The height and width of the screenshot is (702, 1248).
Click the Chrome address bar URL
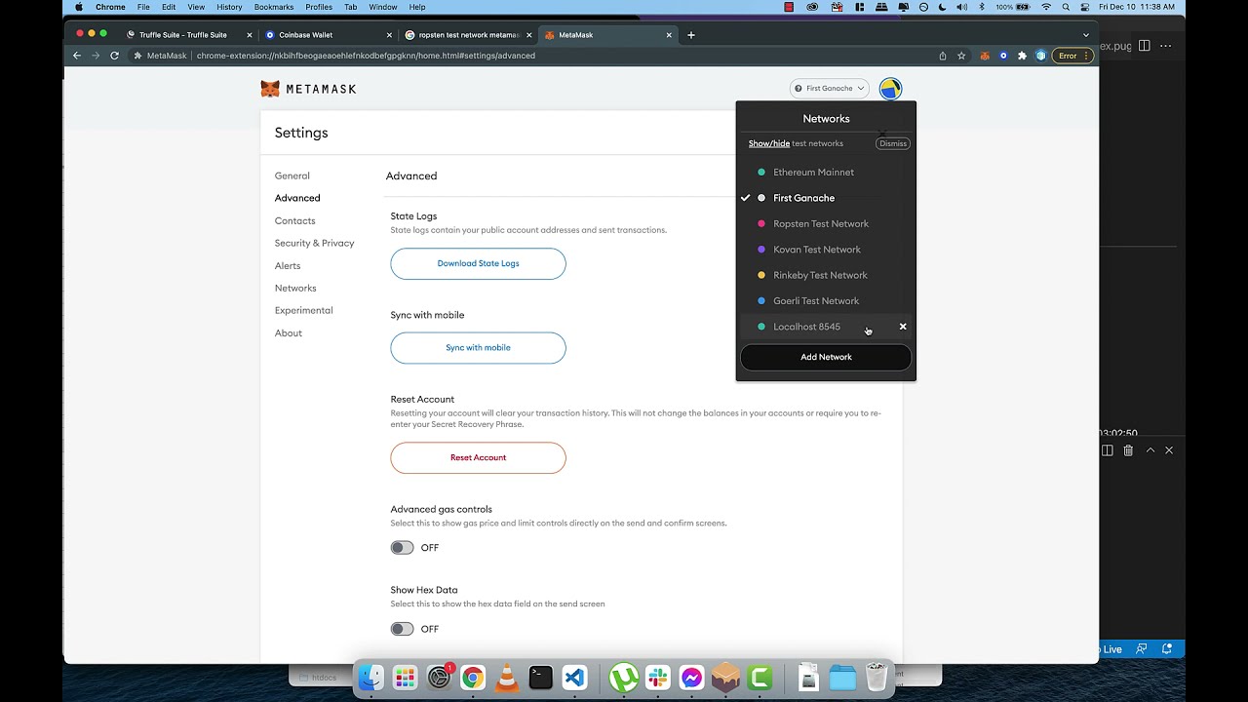[x=366, y=56]
